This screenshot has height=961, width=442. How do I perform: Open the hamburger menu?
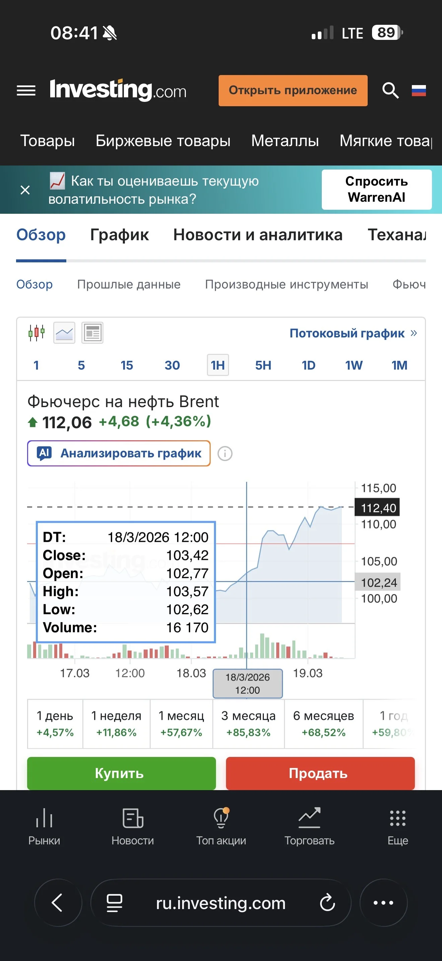pyautogui.click(x=26, y=90)
